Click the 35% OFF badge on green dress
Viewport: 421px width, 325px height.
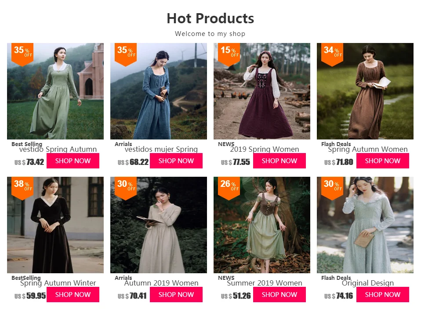point(22,54)
